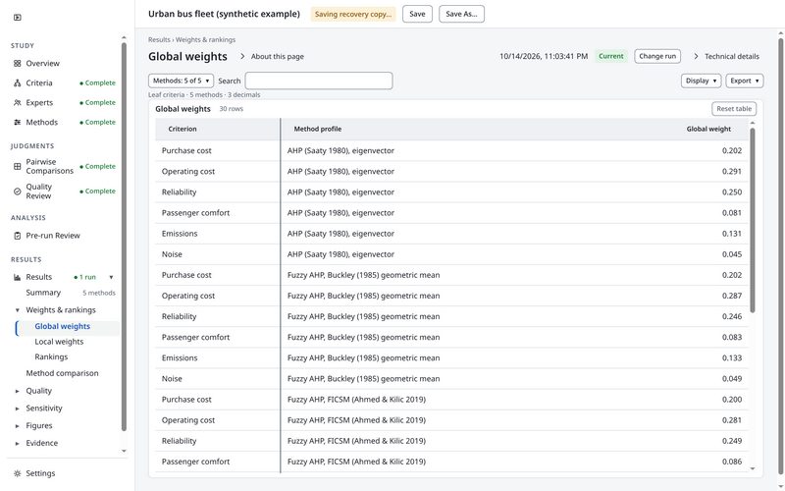Open Method comparison page
The image size is (785, 491).
(62, 373)
